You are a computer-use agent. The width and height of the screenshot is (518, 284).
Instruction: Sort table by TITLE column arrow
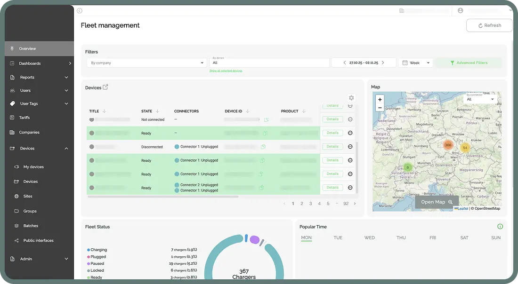(104, 111)
